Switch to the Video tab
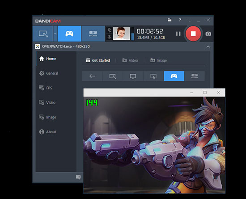246x199 pixels. 130,60
